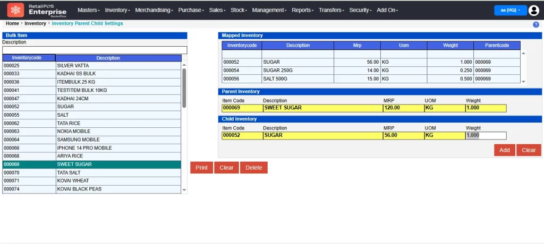Screen dimensions: 544x244
Task: Select the SAMSUNG MOBILE row
Action: tap(91, 140)
